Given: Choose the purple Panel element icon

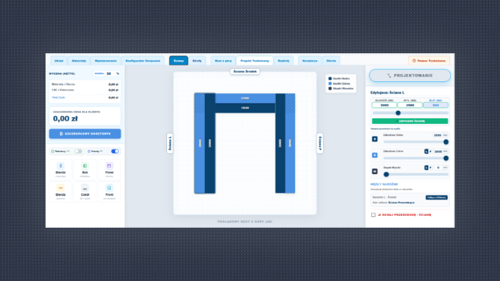Looking at the screenshot, I should (109, 166).
